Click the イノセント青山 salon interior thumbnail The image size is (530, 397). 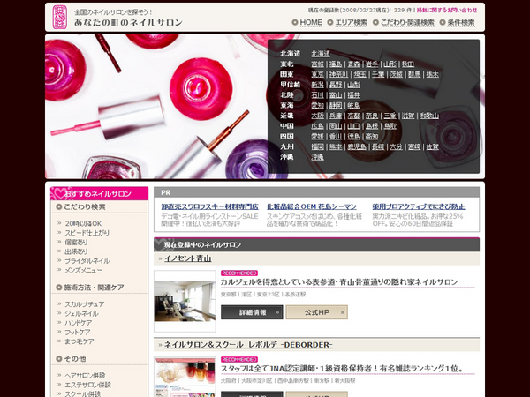click(185, 301)
